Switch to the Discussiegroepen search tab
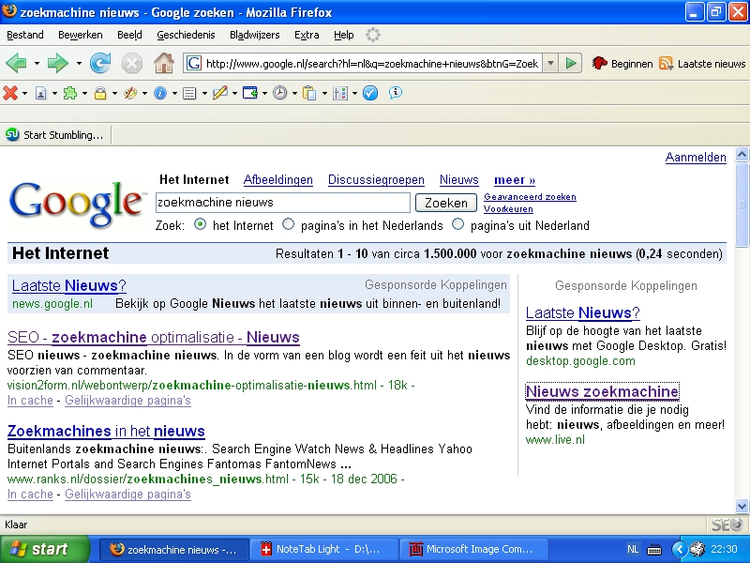Viewport: 750px width, 563px height. (x=376, y=180)
